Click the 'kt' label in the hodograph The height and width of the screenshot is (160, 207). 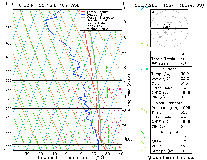click(153, 12)
